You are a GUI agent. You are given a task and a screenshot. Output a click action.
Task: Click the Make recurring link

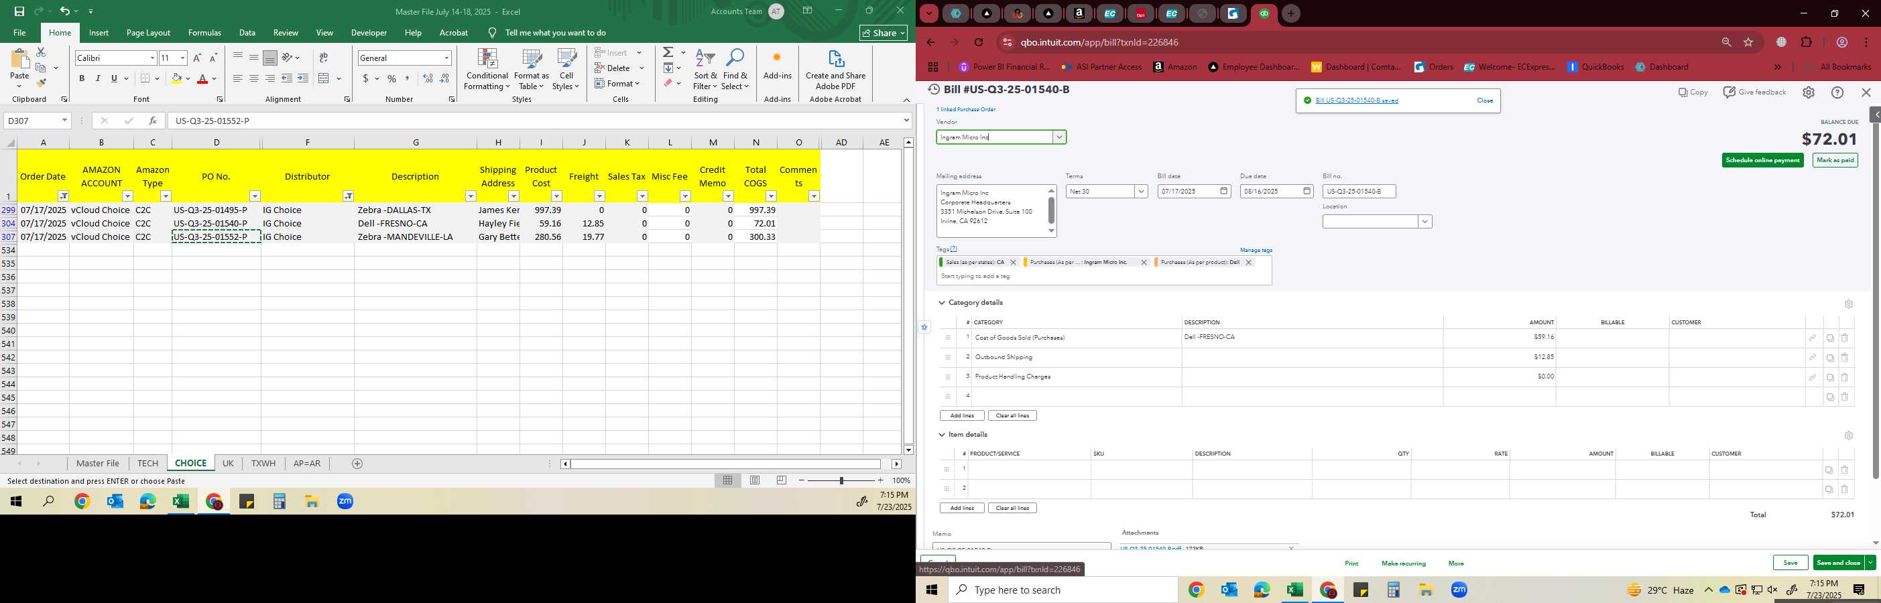coord(1404,563)
